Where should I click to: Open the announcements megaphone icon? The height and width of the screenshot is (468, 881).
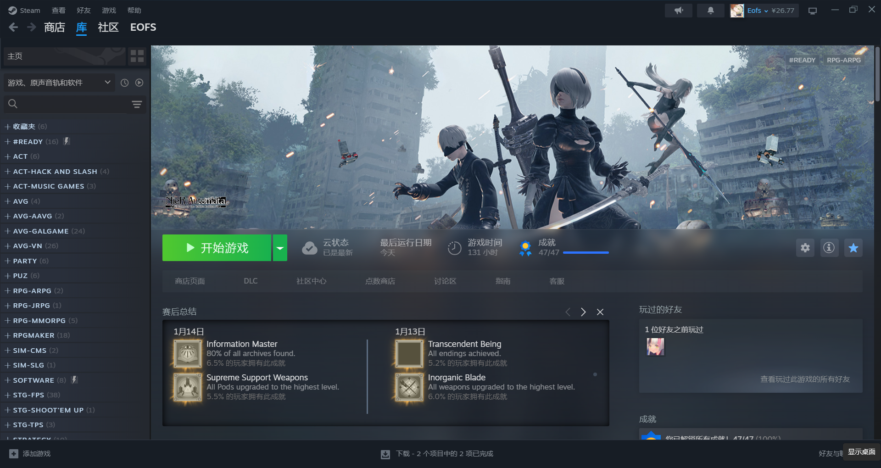coord(679,10)
